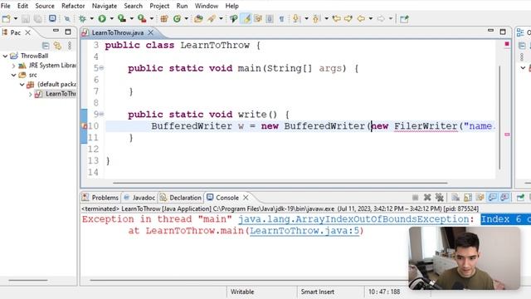Toggle Scroll Lock in Console
Screen dimensions: 531x299
468,198
